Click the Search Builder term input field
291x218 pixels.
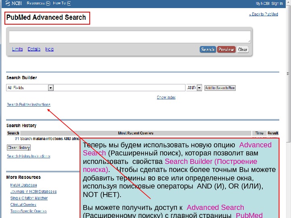119,88
